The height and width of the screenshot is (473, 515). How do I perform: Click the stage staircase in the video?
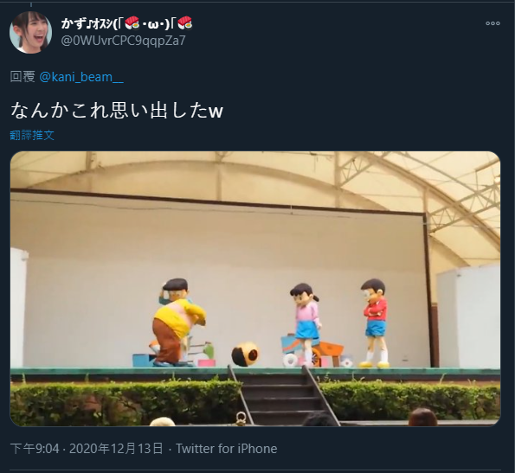282,397
